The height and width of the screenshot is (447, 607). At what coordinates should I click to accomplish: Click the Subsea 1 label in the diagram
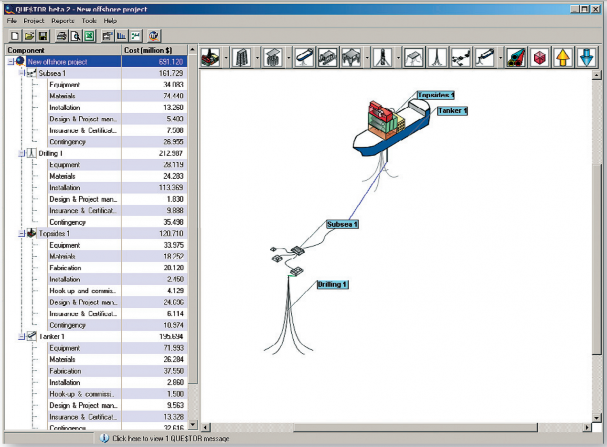tap(342, 224)
